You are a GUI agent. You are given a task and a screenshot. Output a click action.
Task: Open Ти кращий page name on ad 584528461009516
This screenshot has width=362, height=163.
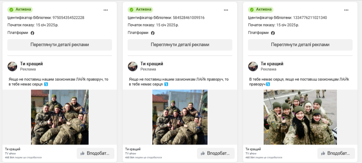pyautogui.click(x=152, y=64)
